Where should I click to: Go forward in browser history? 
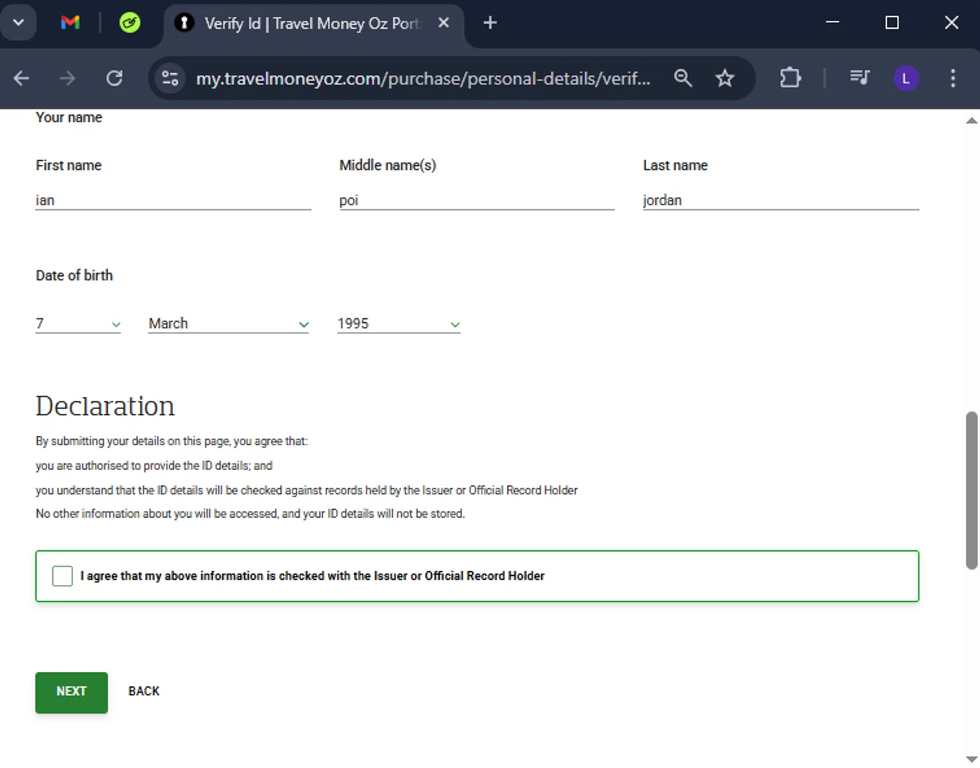click(67, 78)
